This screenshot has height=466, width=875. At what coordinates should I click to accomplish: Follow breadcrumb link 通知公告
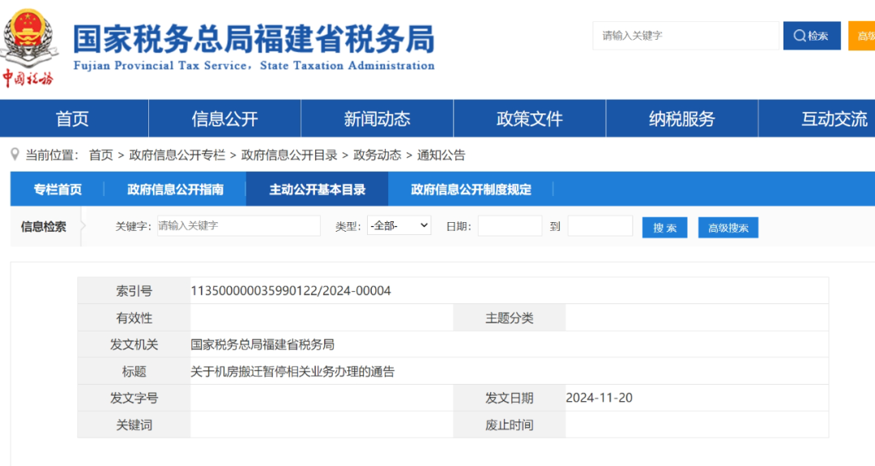tap(441, 155)
